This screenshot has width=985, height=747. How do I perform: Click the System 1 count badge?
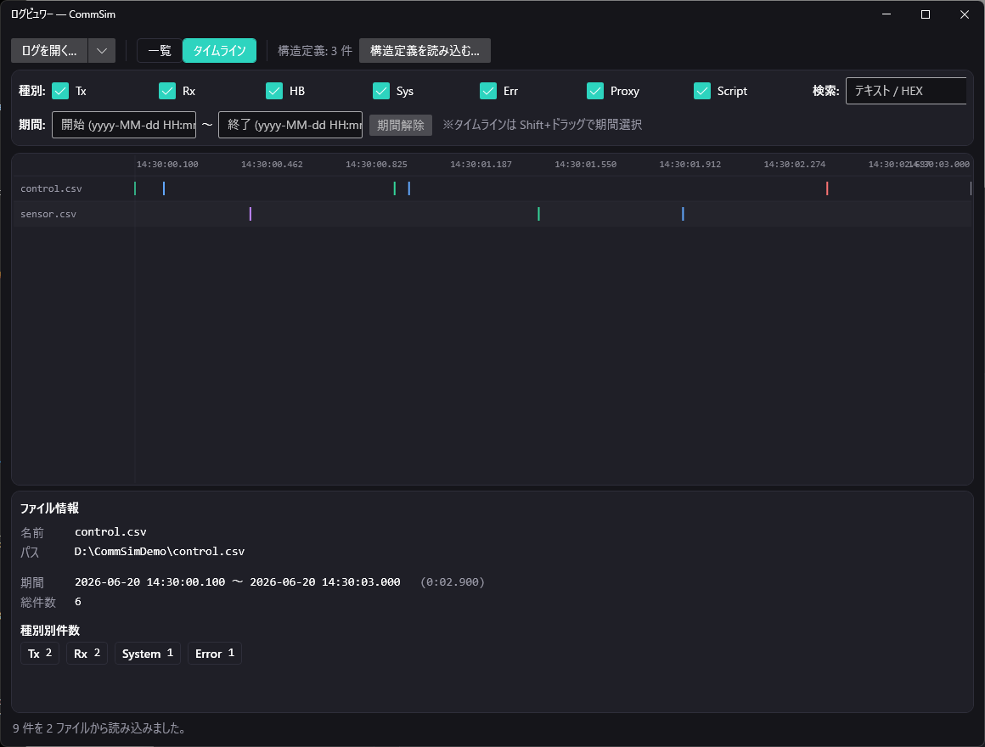pyautogui.click(x=148, y=654)
